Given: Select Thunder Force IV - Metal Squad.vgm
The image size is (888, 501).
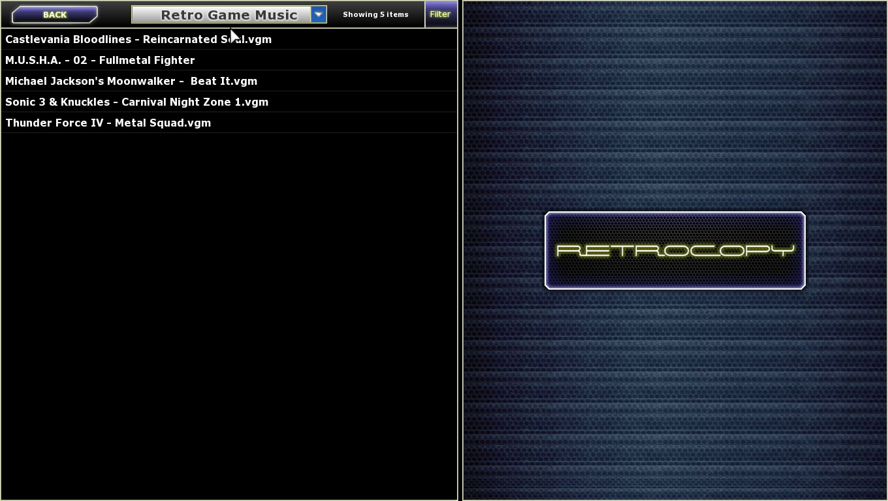Looking at the screenshot, I should [x=229, y=123].
